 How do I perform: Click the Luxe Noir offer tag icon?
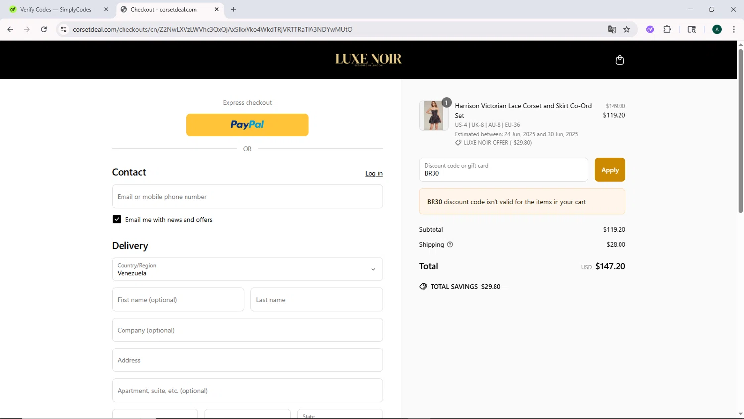click(458, 142)
